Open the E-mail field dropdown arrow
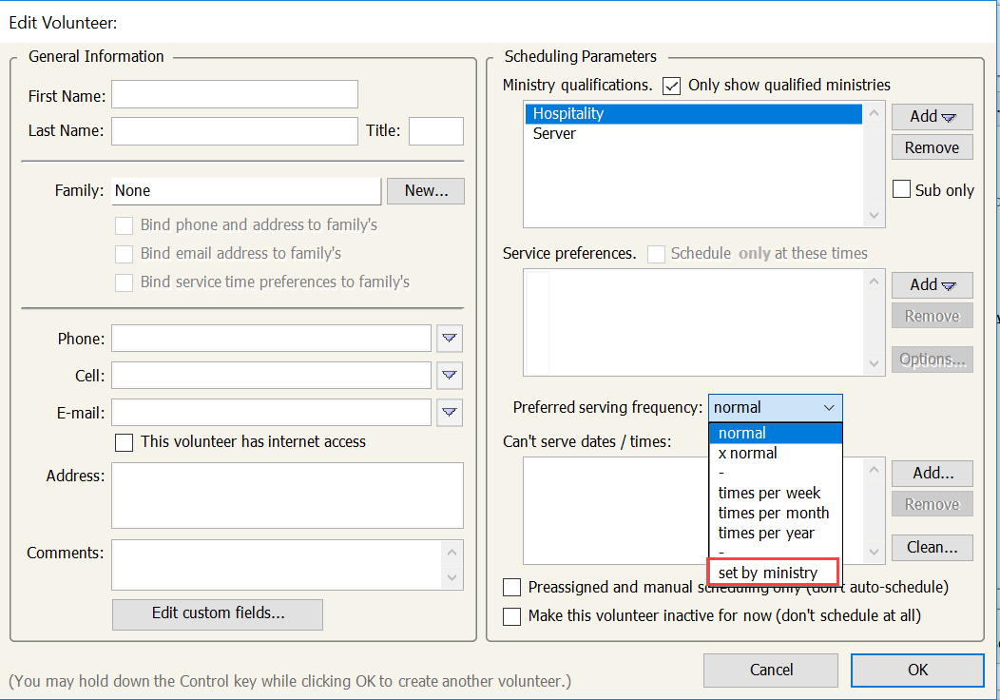The height and width of the screenshot is (700, 1000). coord(450,412)
